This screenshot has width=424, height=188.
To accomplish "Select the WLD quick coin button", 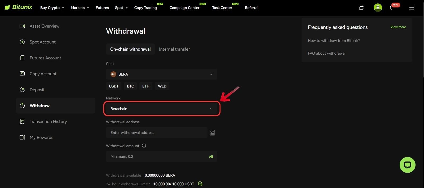I will pos(162,86).
